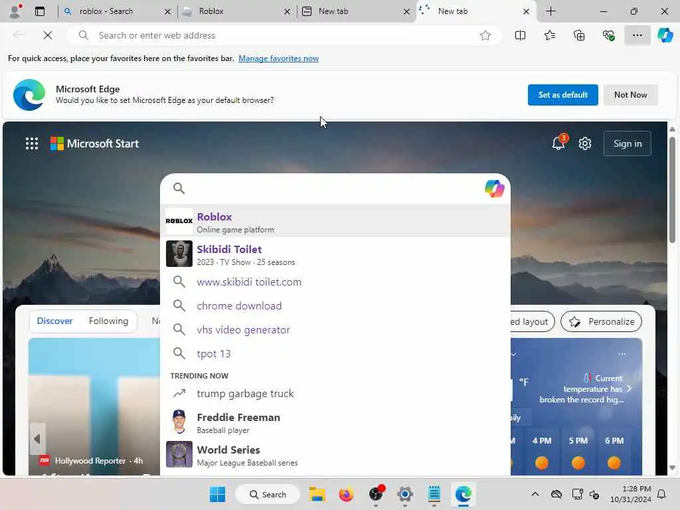The height and width of the screenshot is (510, 680).
Task: Show hidden system tray icons
Action: coord(535,494)
